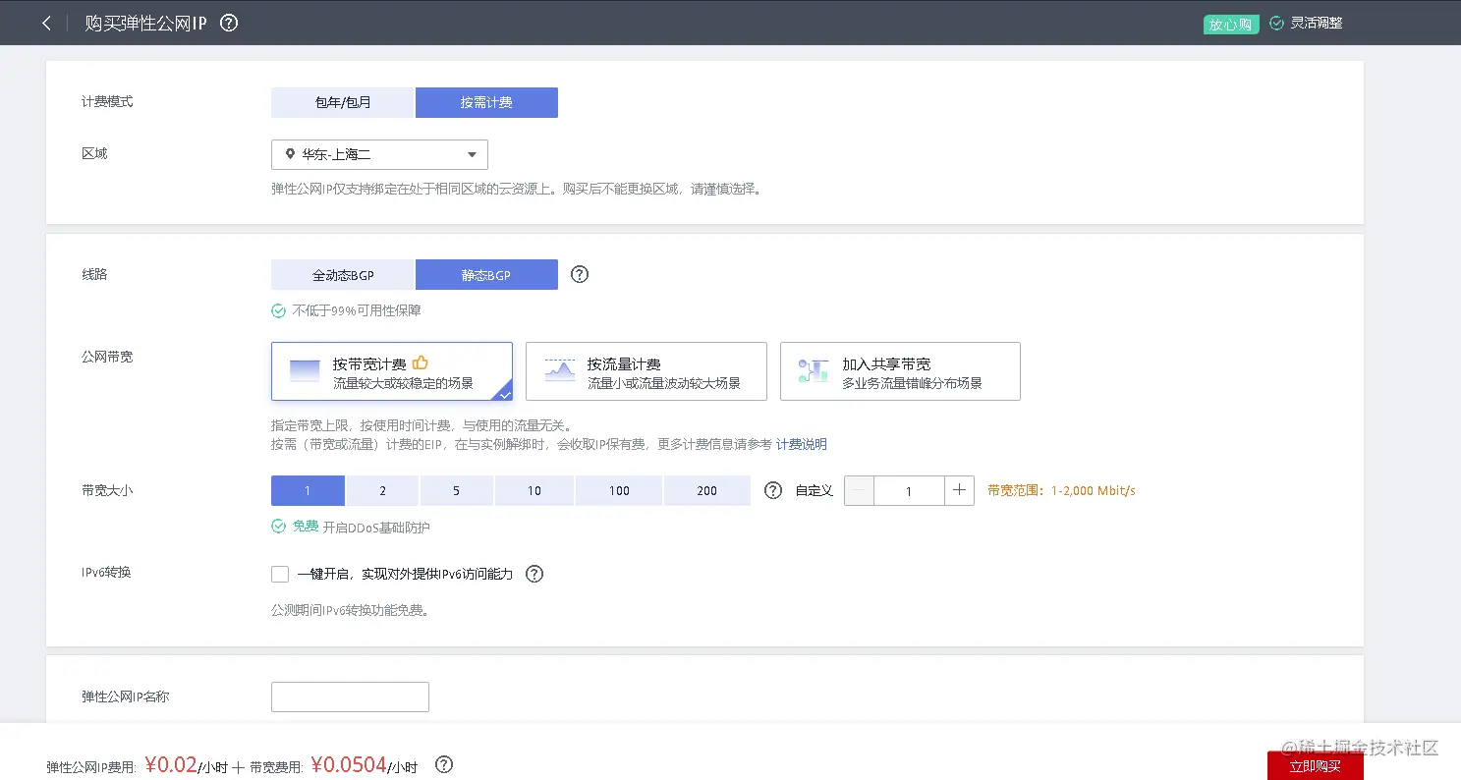This screenshot has height=780, width=1461.
Task: Select 按需计费 billing mode
Action: click(x=486, y=102)
